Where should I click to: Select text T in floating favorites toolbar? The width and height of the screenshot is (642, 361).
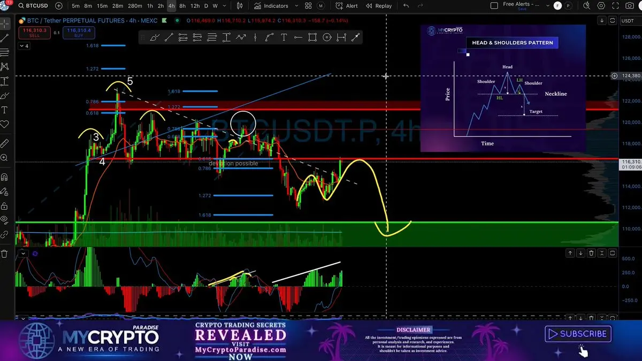(284, 37)
